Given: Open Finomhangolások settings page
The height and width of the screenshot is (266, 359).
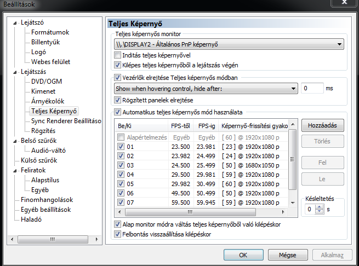Looking at the screenshot, I should pos(47,200).
